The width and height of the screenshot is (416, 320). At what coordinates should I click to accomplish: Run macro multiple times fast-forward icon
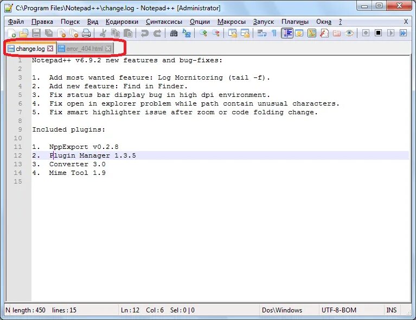pos(404,34)
